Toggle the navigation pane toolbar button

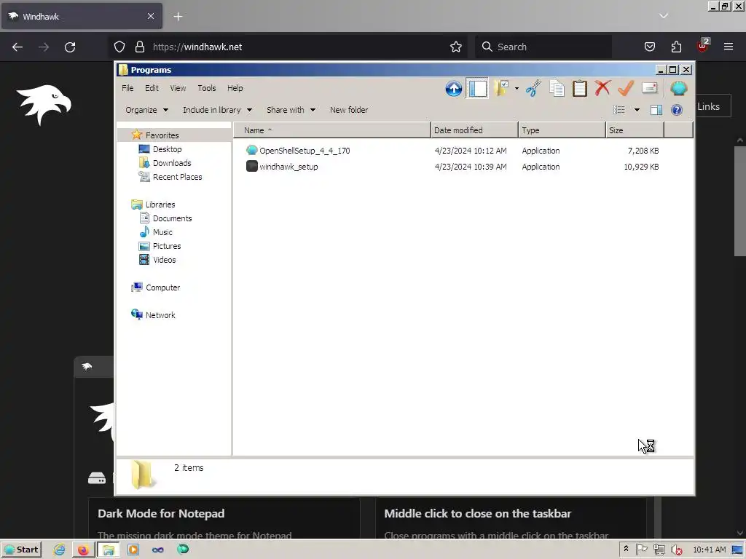pos(478,88)
